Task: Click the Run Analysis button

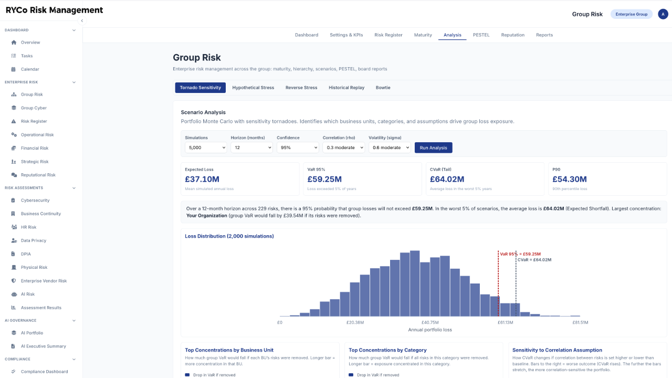Action: click(433, 148)
